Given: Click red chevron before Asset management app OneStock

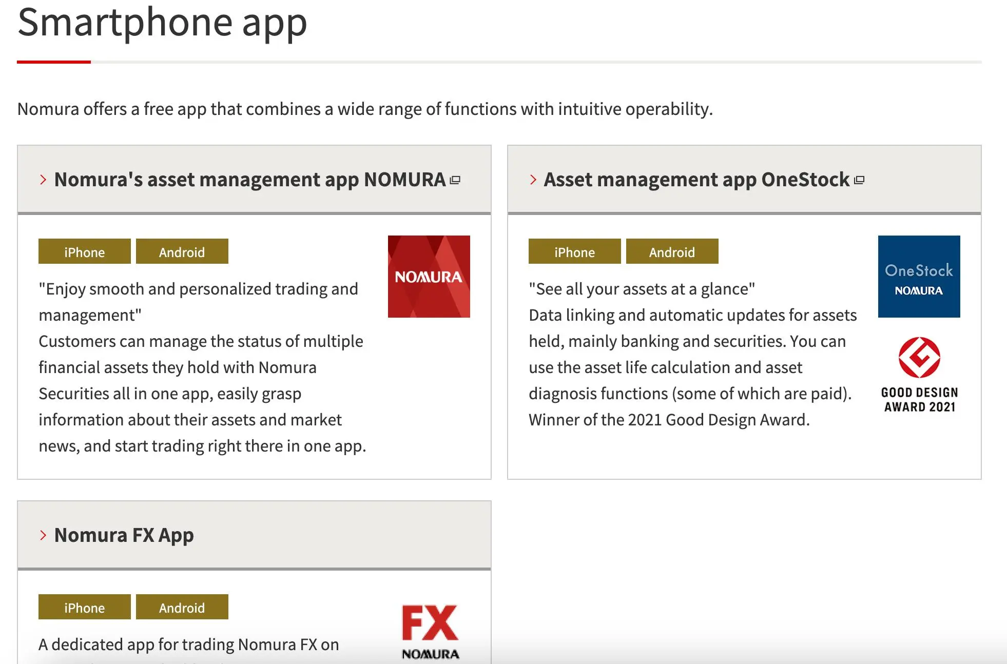Looking at the screenshot, I should (x=533, y=180).
